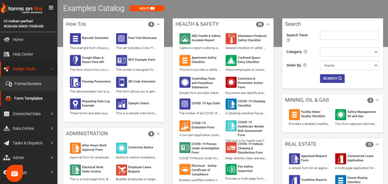Open the Order By Name dropdown

[349, 65]
